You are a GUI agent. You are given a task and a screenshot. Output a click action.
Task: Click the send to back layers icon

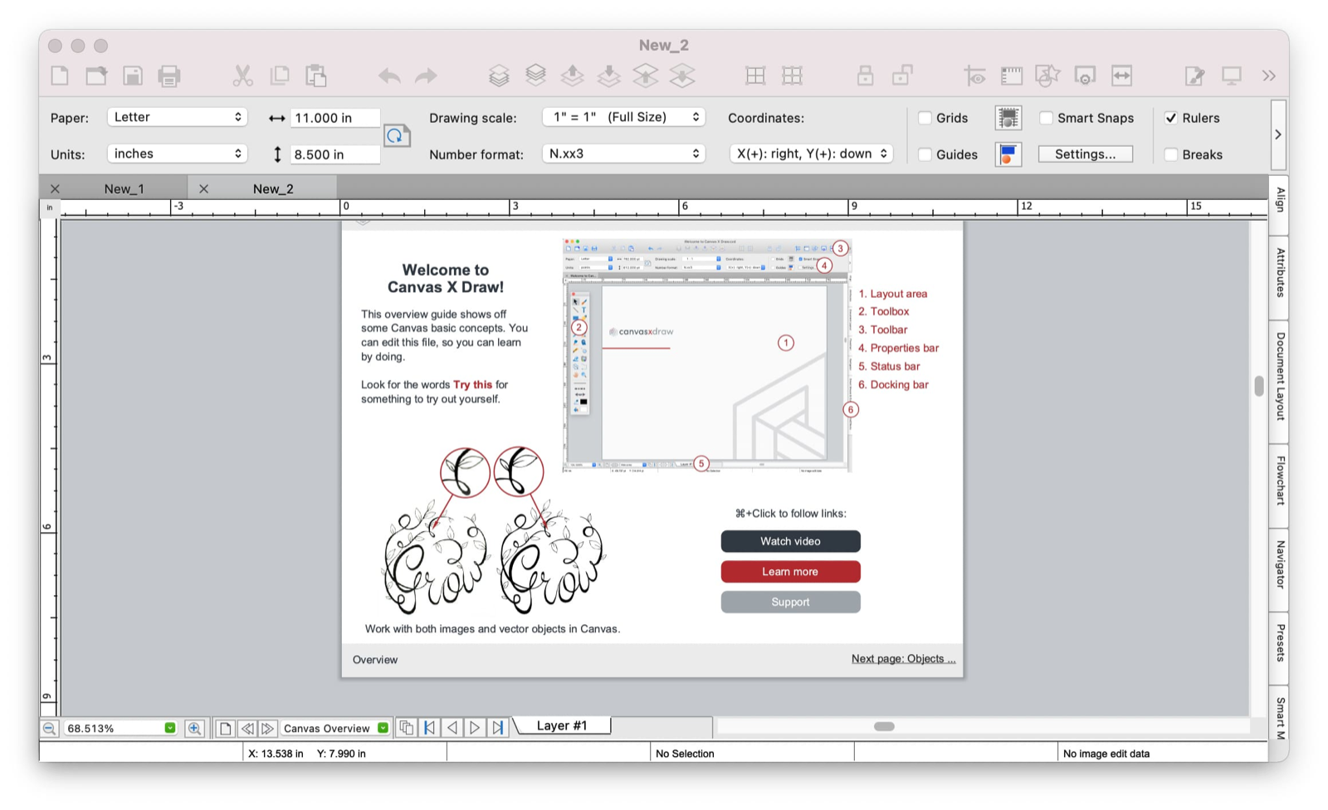[536, 76]
